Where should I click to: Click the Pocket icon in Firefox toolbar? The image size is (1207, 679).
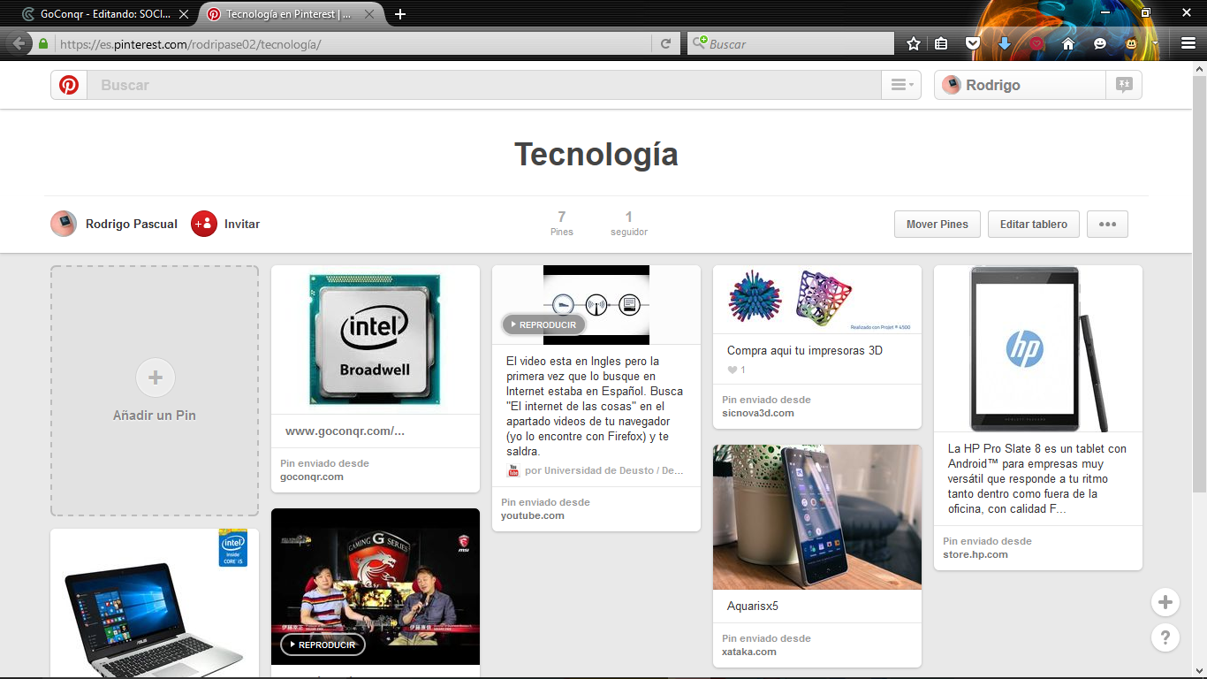[x=973, y=43]
